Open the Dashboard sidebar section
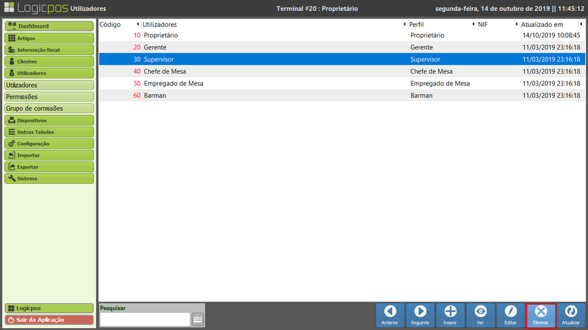588x330 pixels. click(x=49, y=26)
